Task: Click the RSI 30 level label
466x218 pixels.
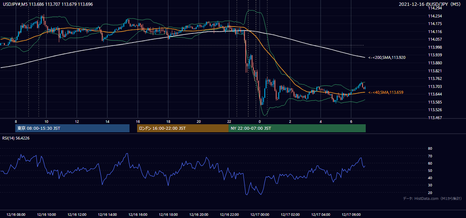Action: click(430, 185)
